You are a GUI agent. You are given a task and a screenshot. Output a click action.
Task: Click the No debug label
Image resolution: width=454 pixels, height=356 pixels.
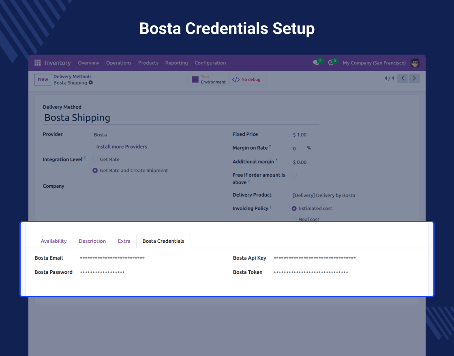tap(251, 79)
